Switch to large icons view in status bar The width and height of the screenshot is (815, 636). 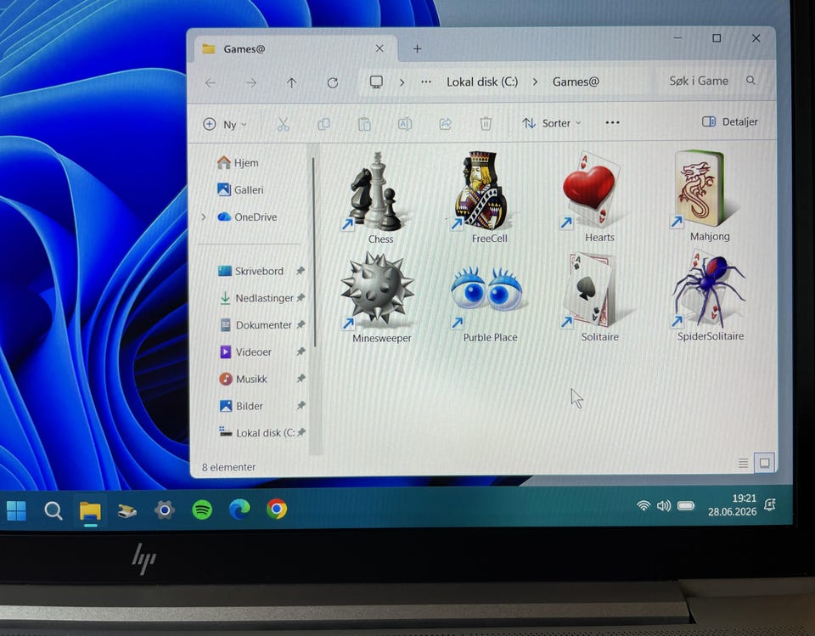click(x=764, y=462)
